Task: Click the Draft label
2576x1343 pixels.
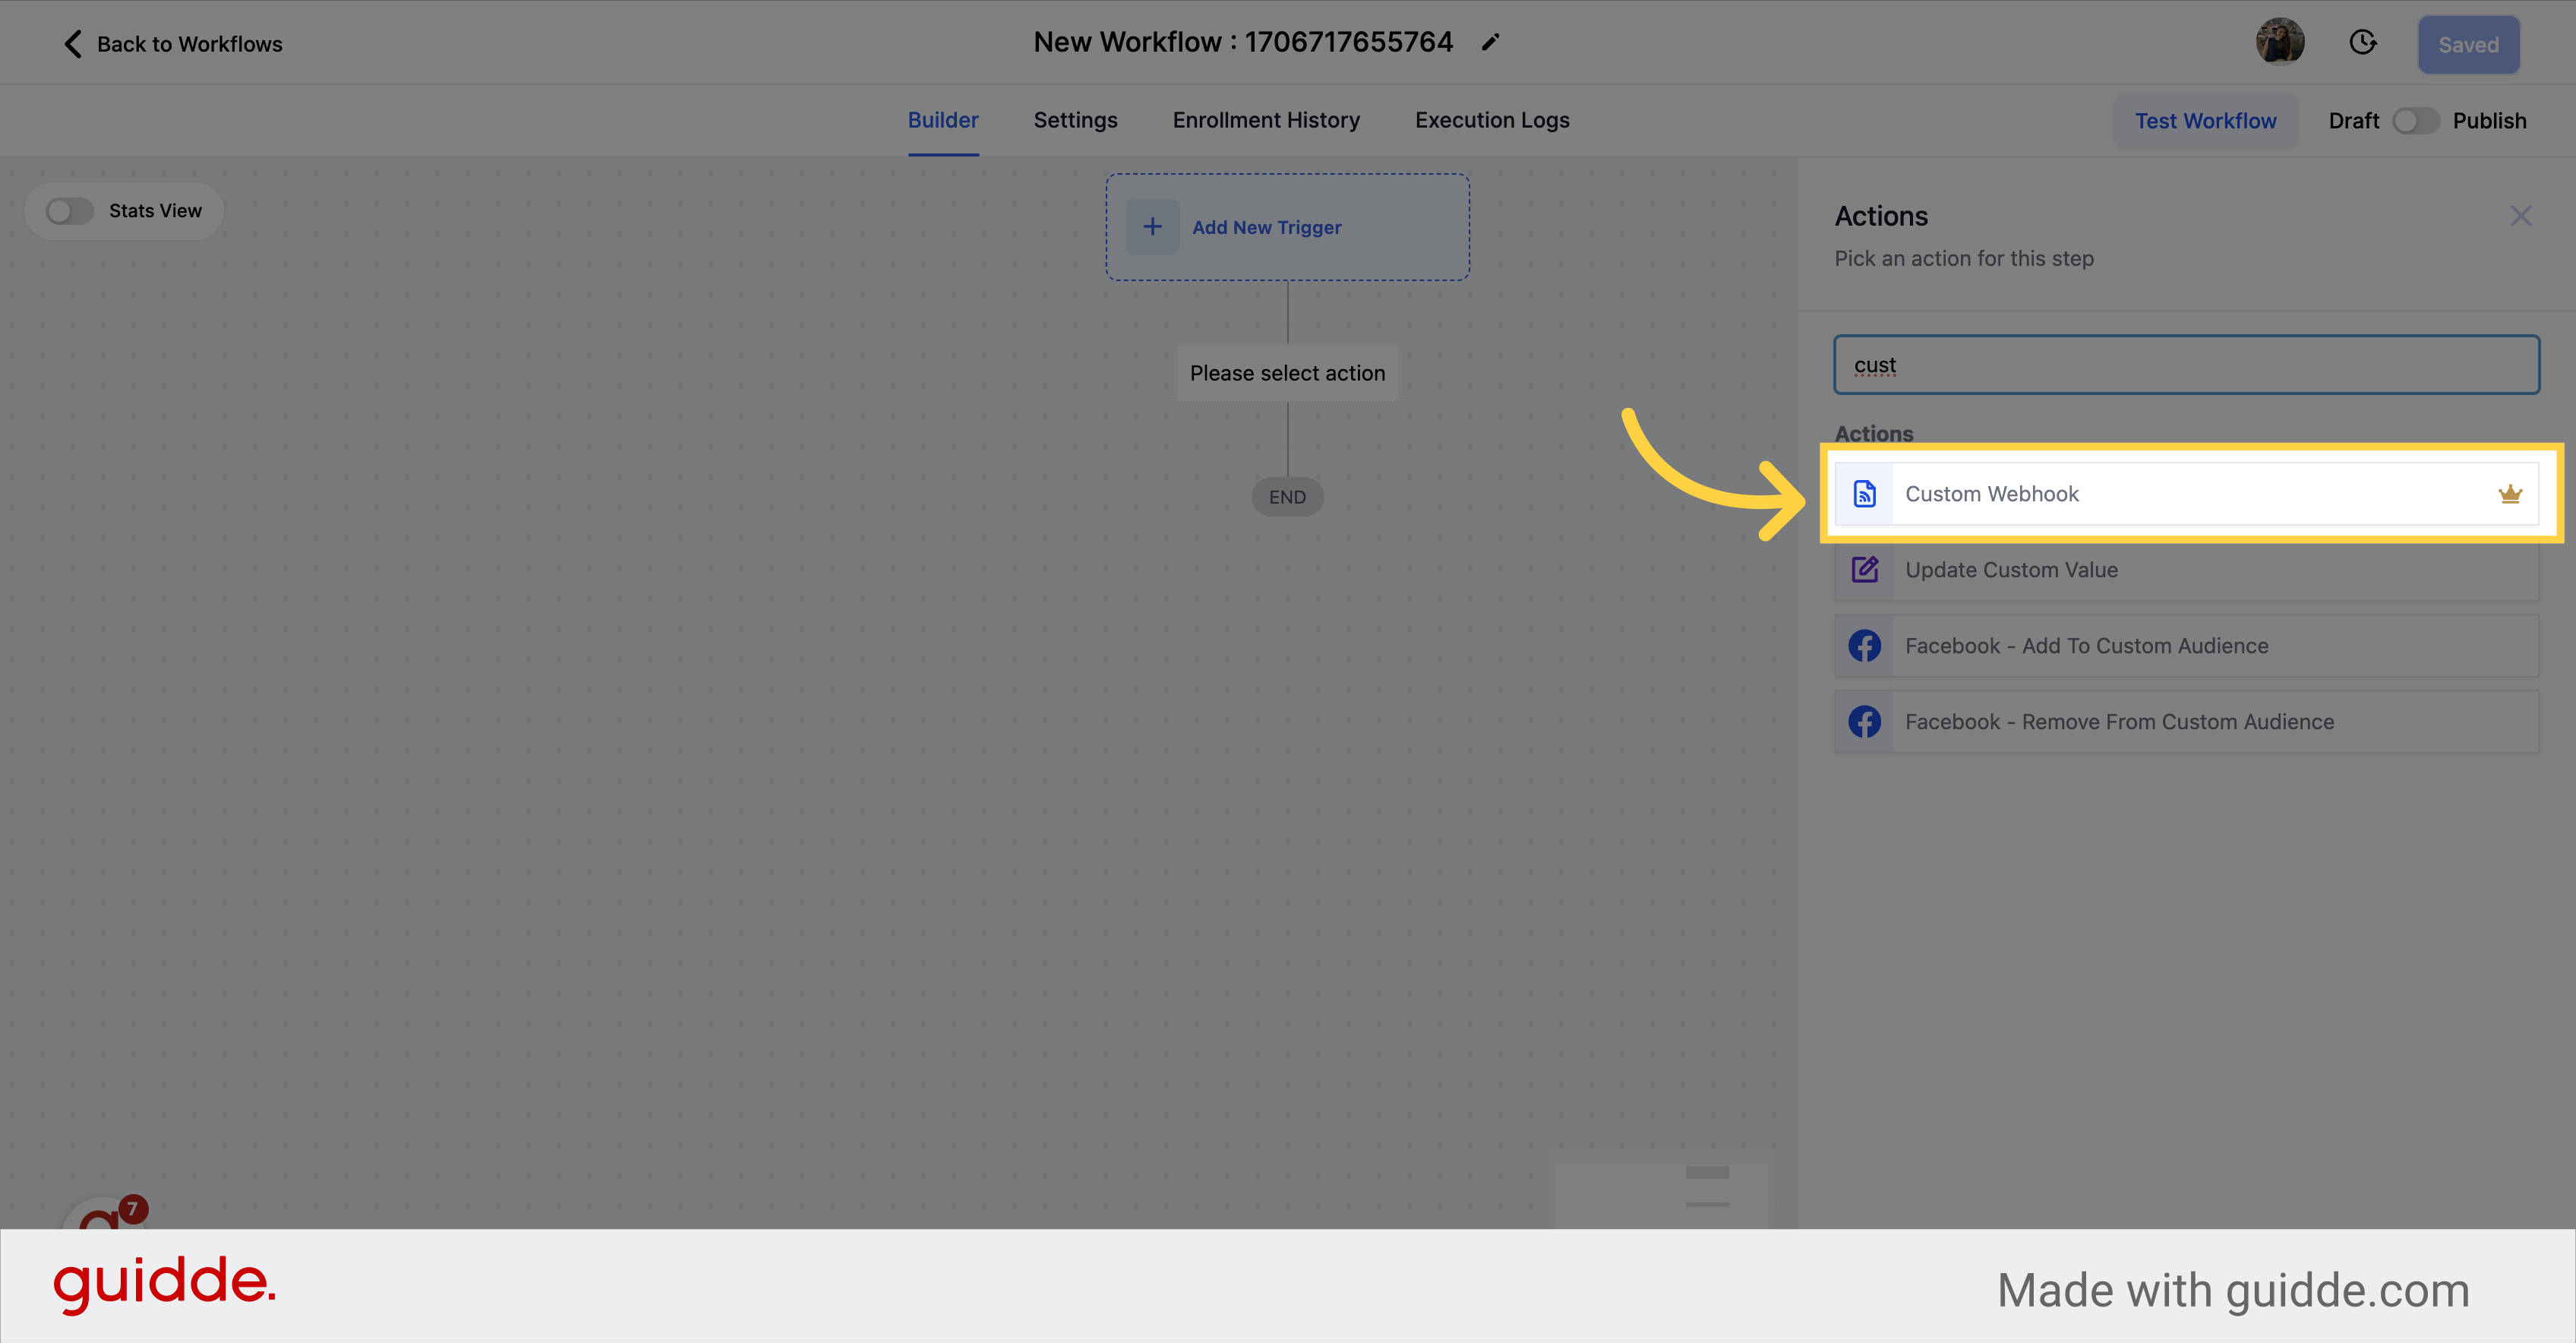Action: point(2353,121)
